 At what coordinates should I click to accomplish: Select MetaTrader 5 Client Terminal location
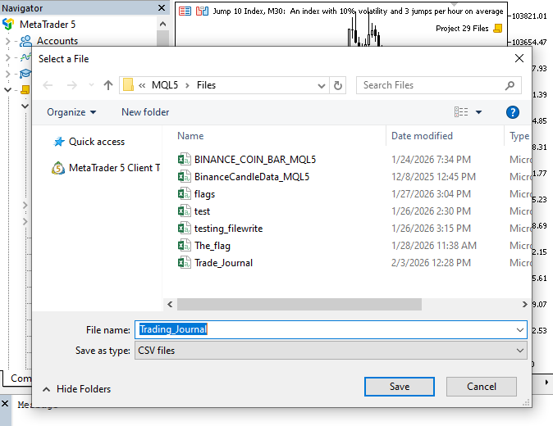point(114,168)
